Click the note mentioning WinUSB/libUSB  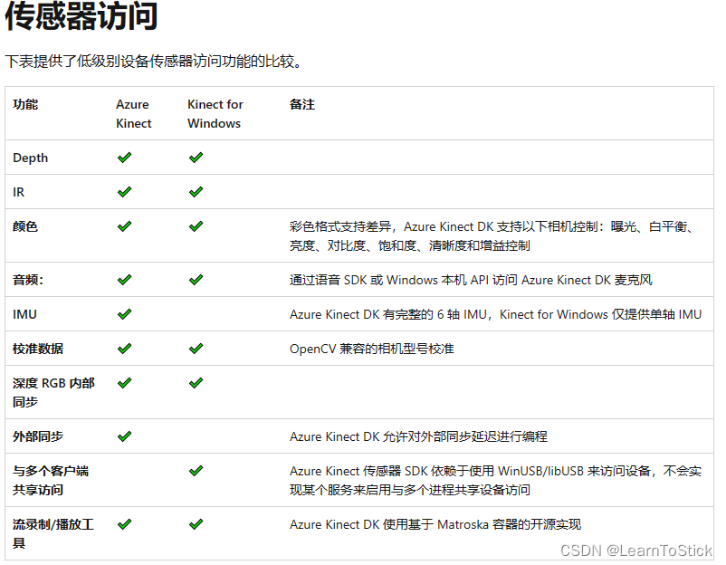coord(495,480)
